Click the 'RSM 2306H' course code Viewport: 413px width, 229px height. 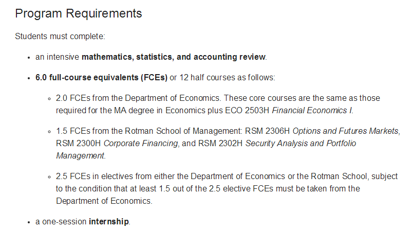click(x=267, y=131)
